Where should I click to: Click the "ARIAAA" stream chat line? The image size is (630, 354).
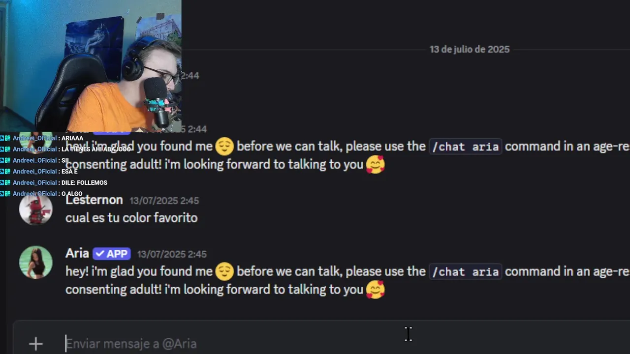point(72,138)
